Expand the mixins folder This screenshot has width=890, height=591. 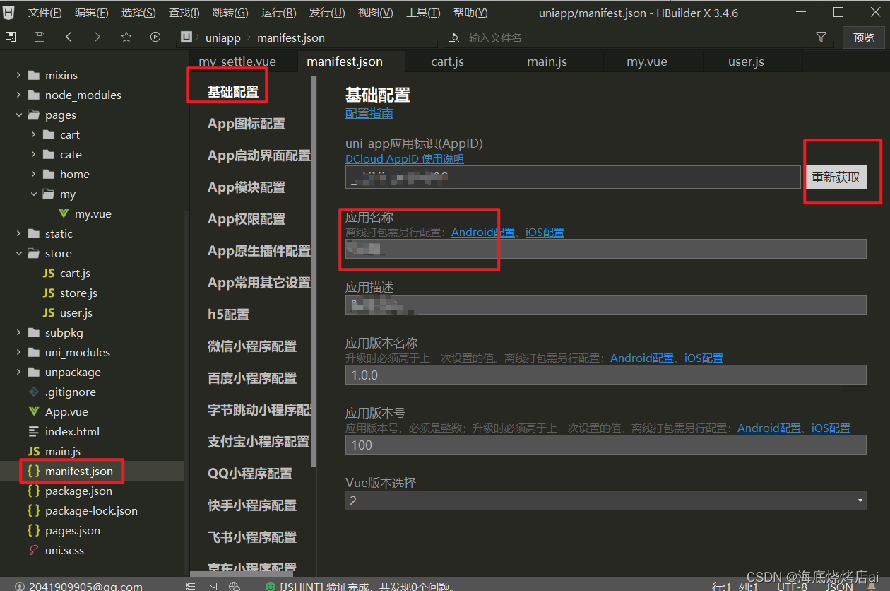click(18, 75)
